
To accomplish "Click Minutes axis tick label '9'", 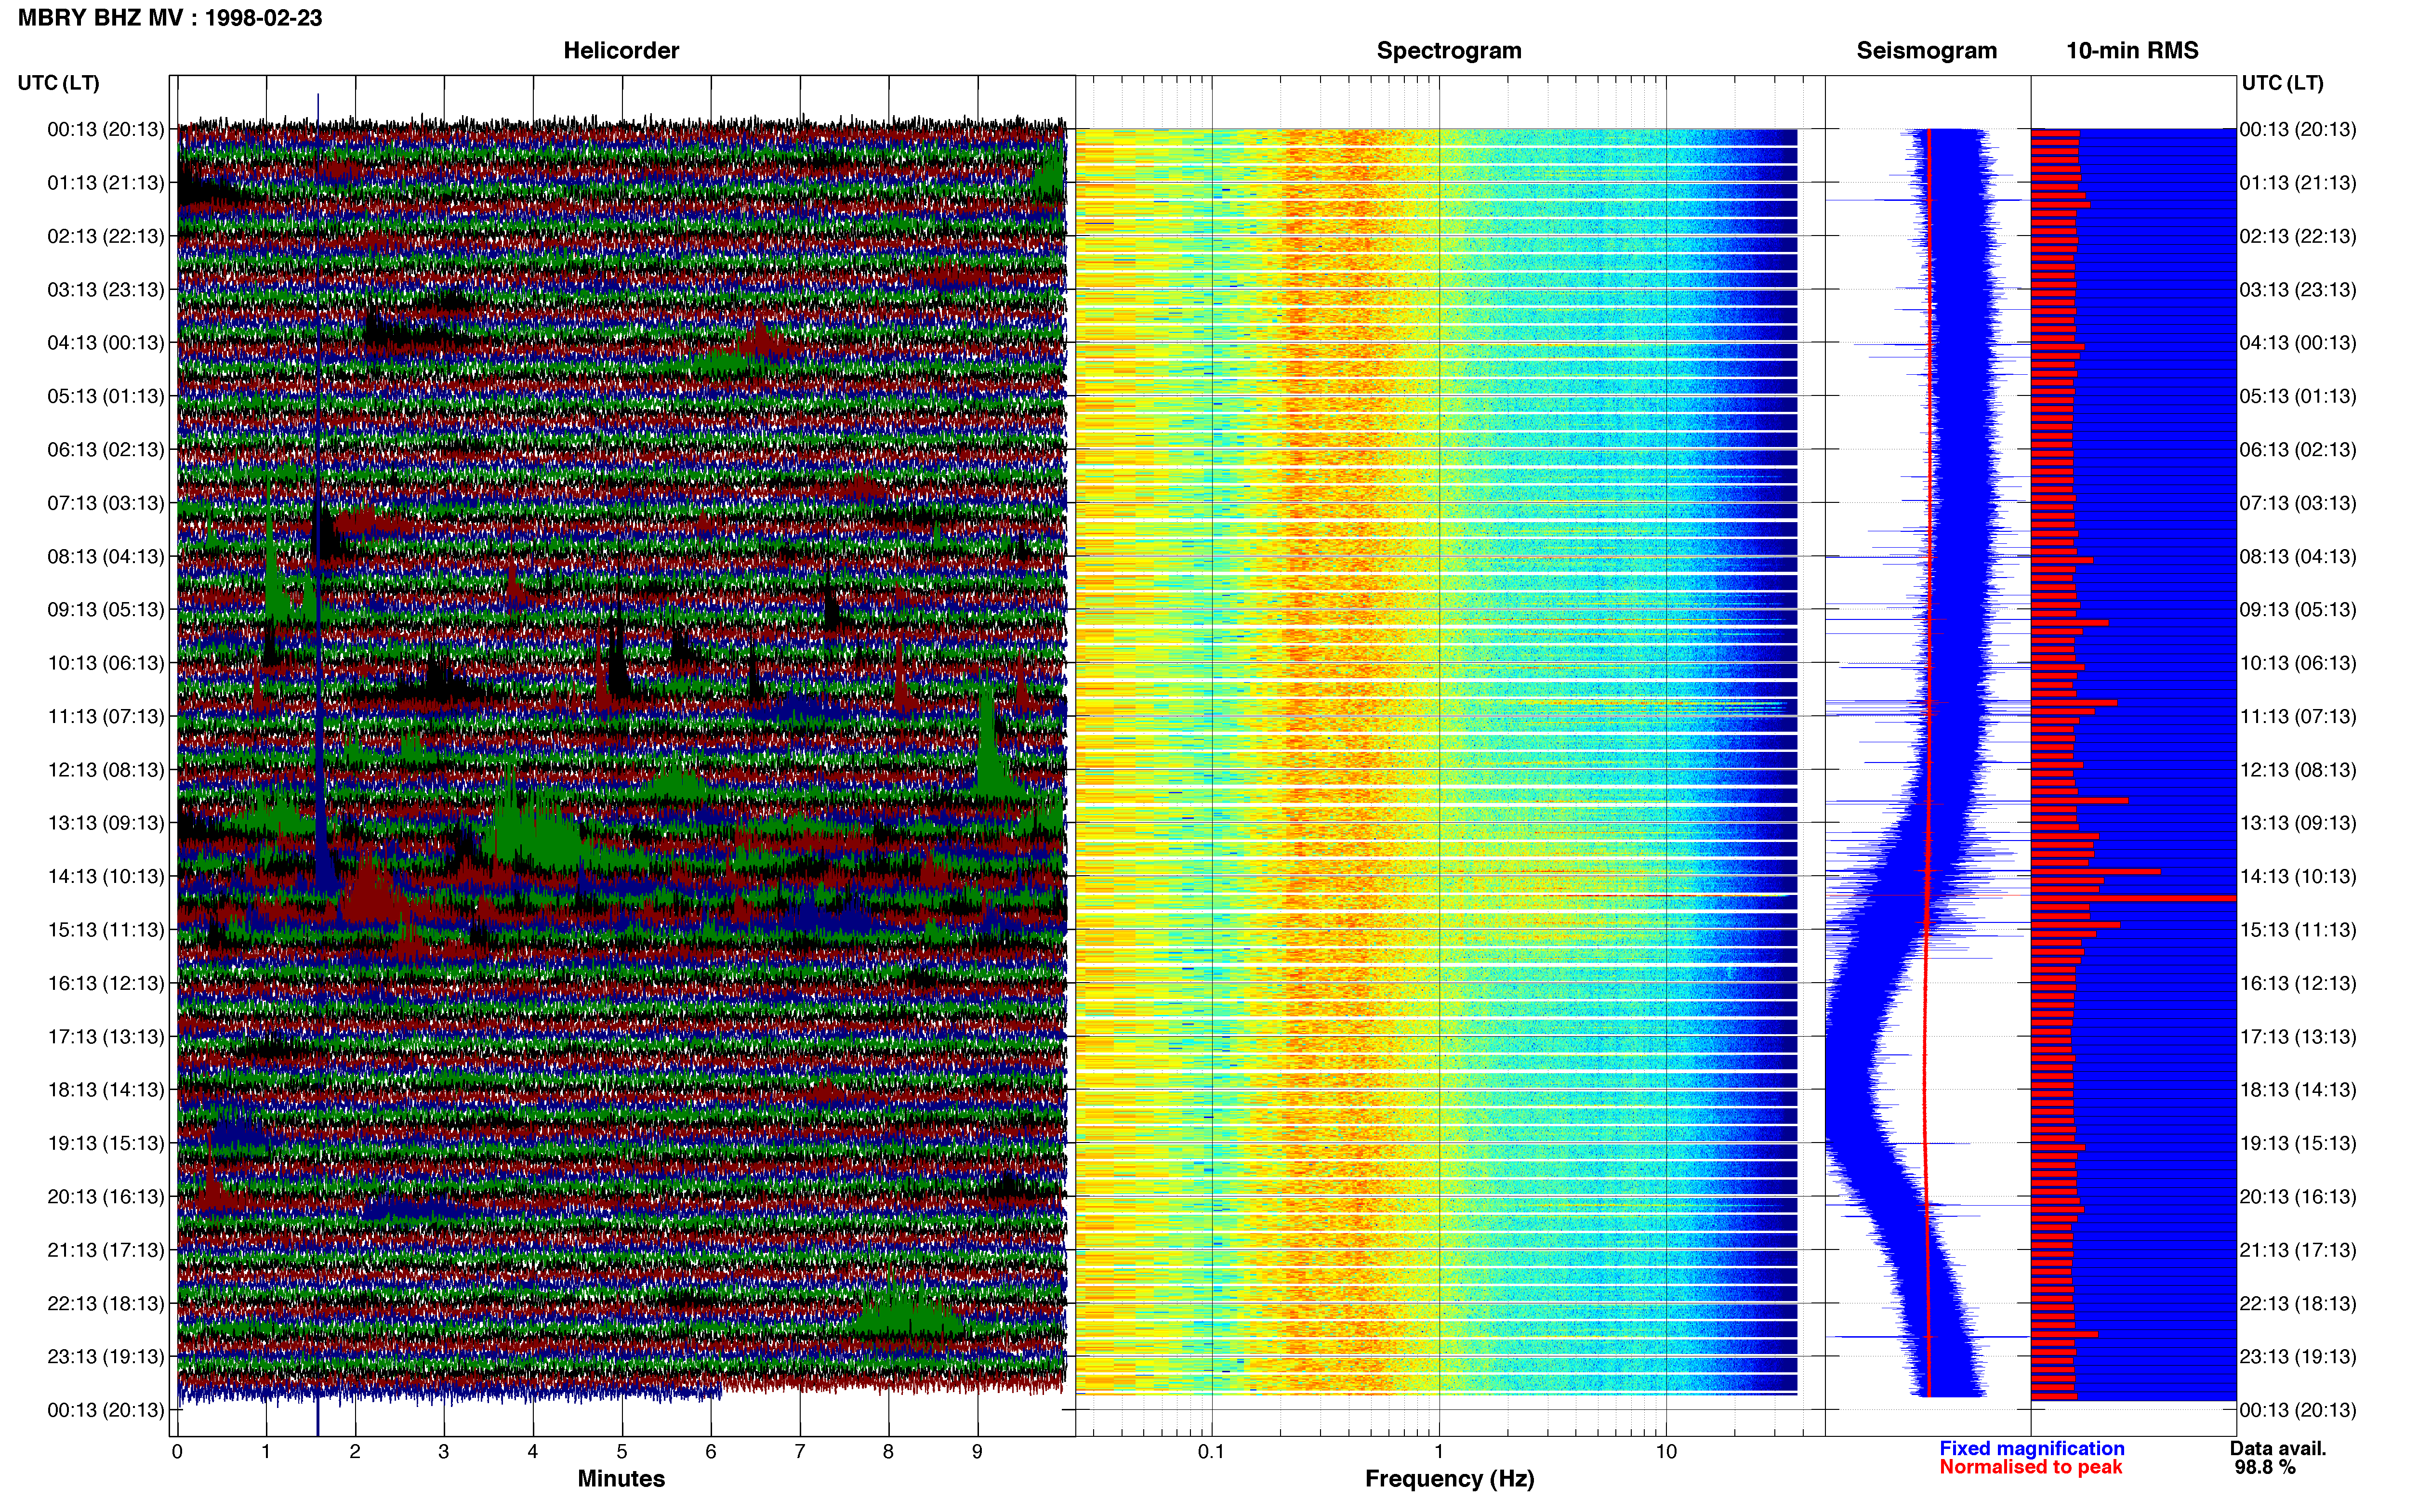I will pyautogui.click(x=978, y=1451).
